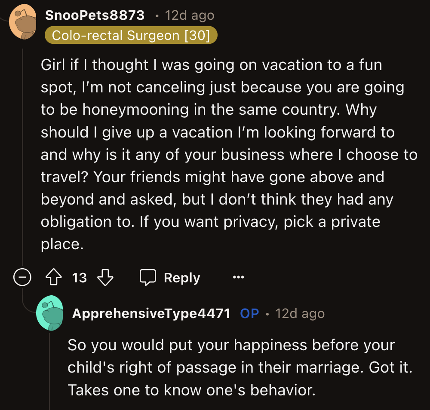The height and width of the screenshot is (410, 430).
Task: Click the speech bubble reply icon
Action: point(148,277)
